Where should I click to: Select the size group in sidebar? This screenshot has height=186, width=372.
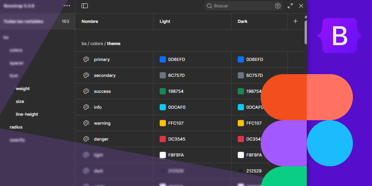pyautogui.click(x=20, y=102)
